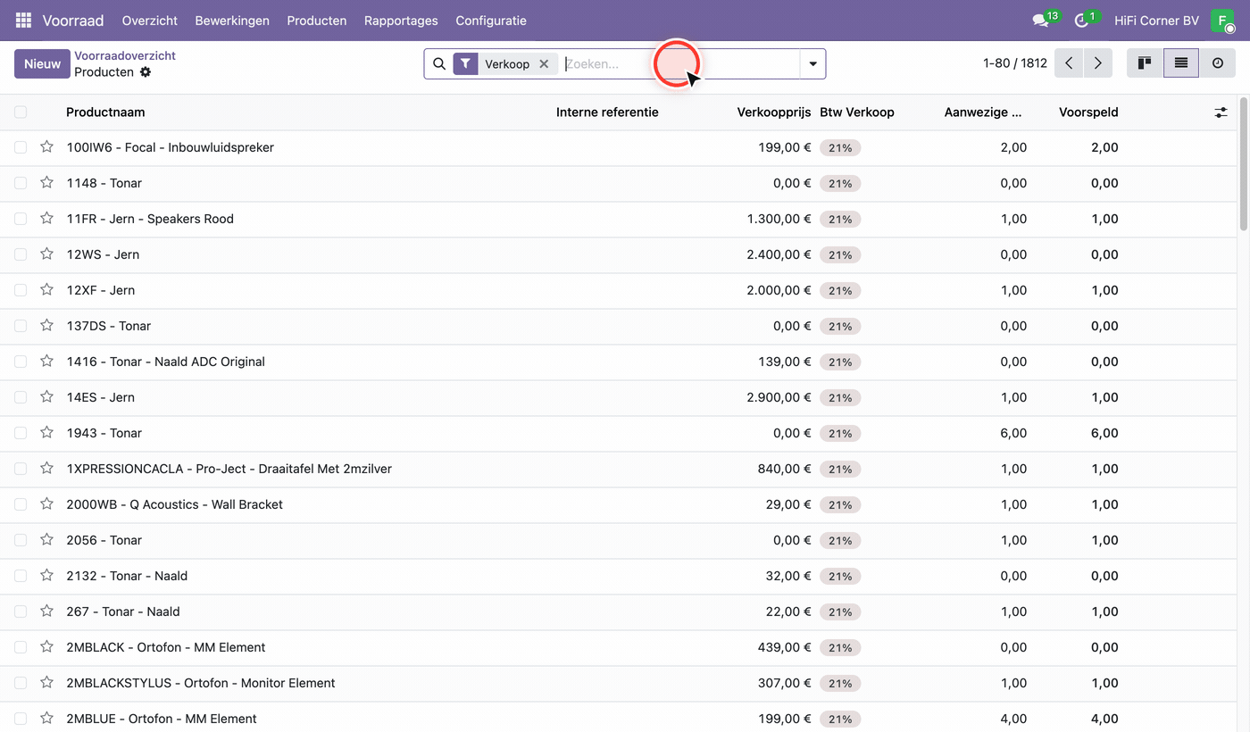Open the gear icon next to Producten

point(146,72)
